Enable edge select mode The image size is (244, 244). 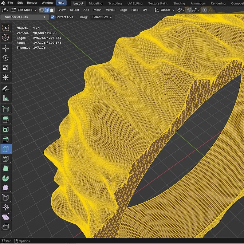tap(47, 10)
